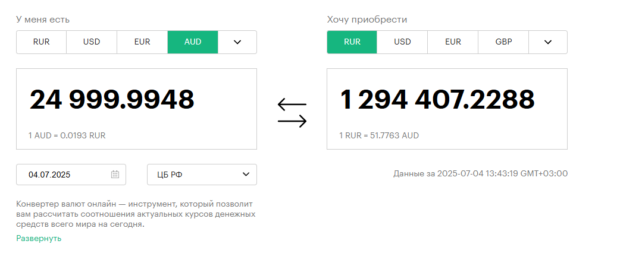Select USD as source currency
620x263 pixels.
click(x=92, y=42)
